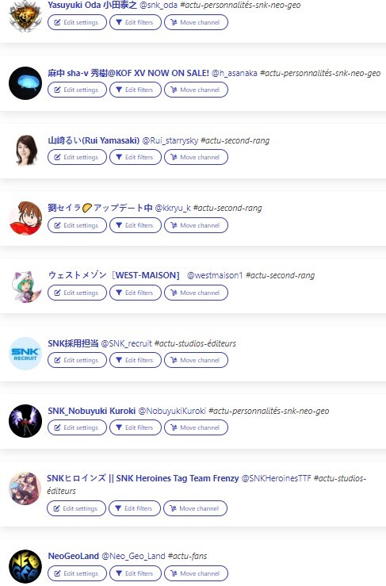Click the NeoGeoLand logo avatar
Screen dimensions: 386x586
point(25,566)
